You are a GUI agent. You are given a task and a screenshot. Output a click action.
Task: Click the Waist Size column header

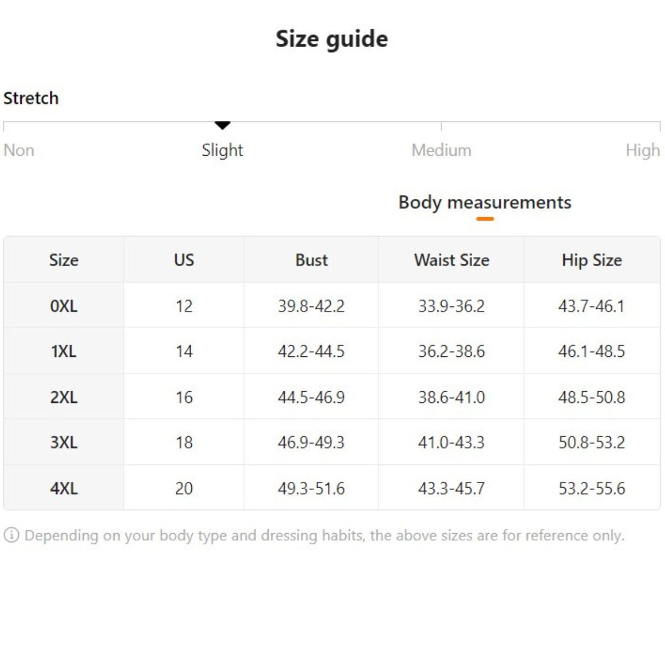click(452, 260)
